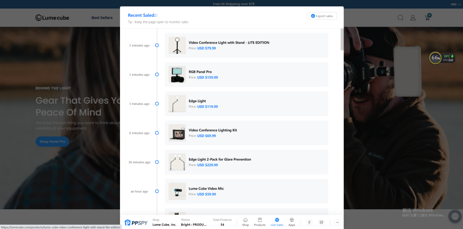Click the Lume Cube logo
Viewport: 463px width, 229px height.
click(52, 18)
